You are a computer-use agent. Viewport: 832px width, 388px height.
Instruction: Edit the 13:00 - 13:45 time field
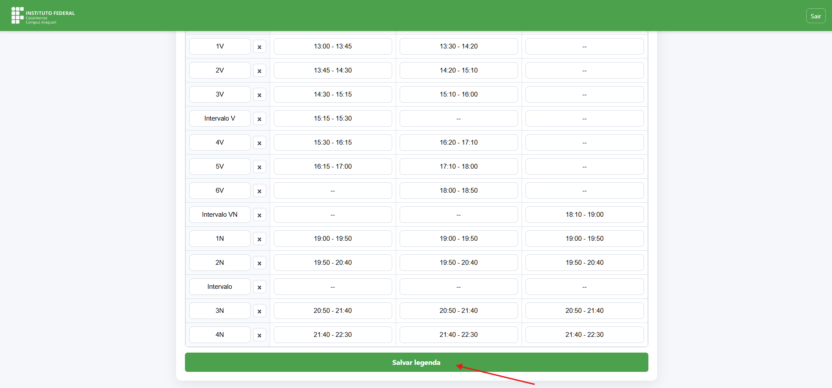(332, 46)
